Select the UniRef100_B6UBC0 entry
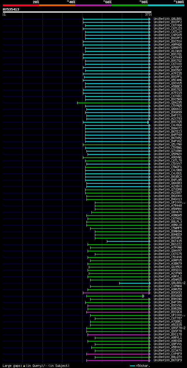The image size is (187, 368). (x=168, y=177)
